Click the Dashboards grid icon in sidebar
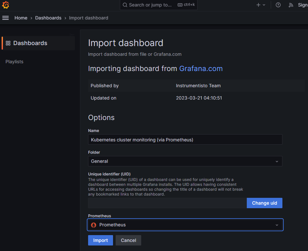This screenshot has width=308, height=251. (x=8, y=43)
